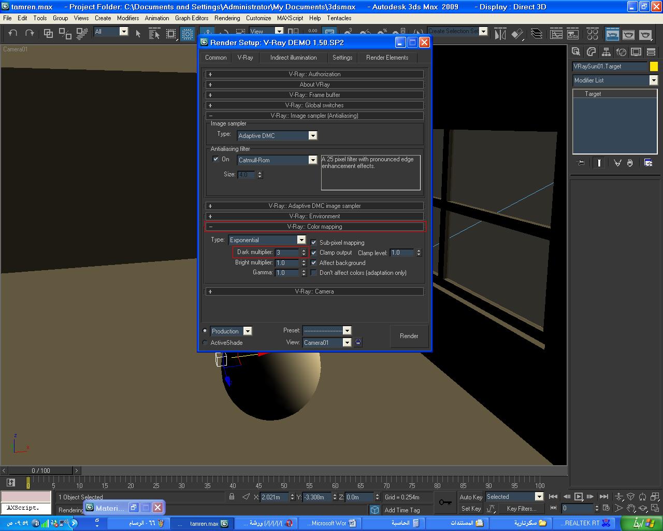
Task: Open the Modifier List dropdown
Action: point(615,80)
